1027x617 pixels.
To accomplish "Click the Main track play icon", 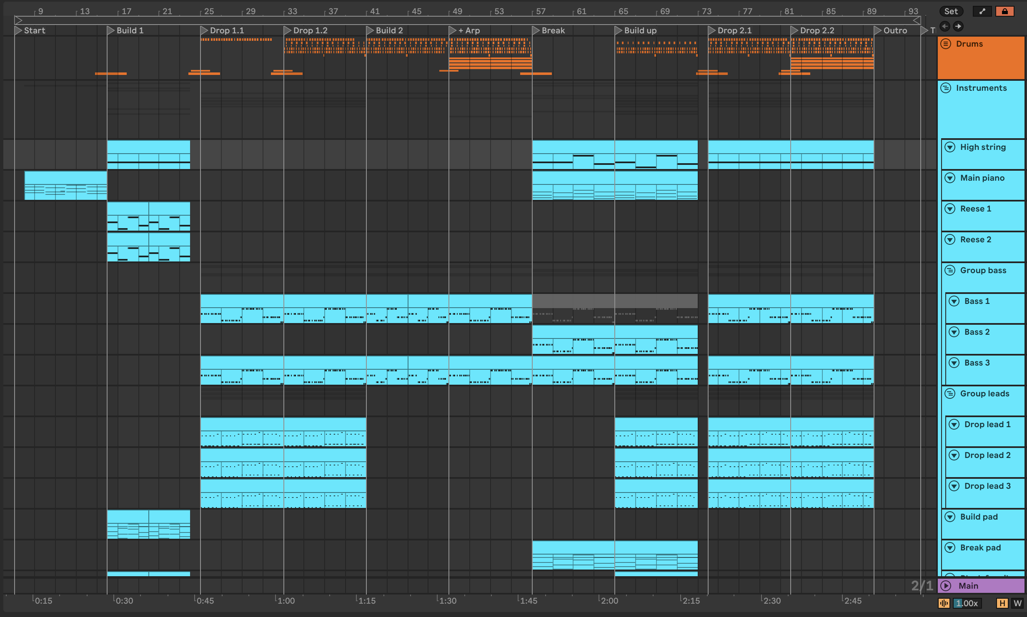I will point(946,586).
